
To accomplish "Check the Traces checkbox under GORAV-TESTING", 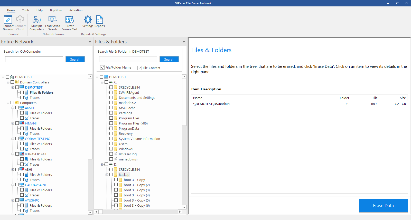I will tap(22, 149).
